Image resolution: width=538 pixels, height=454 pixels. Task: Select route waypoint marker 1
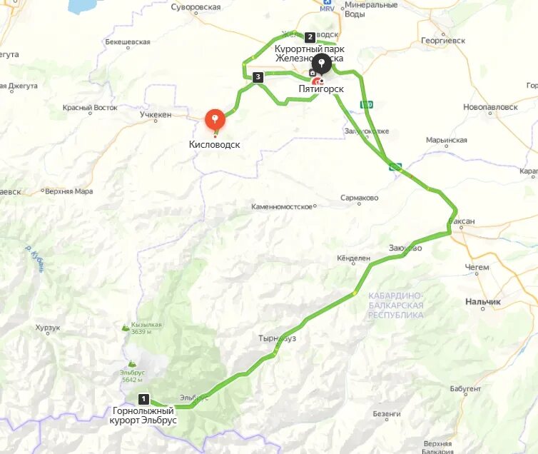coord(143,399)
